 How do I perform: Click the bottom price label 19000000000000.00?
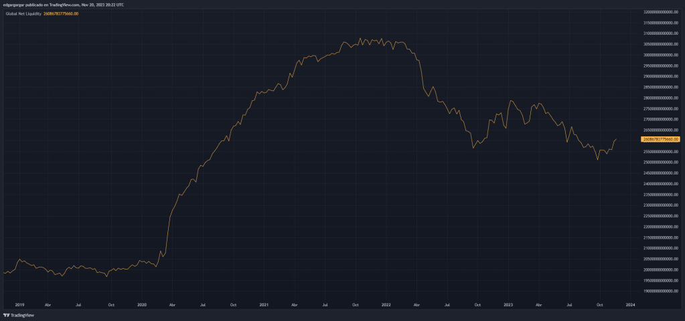(x=661, y=291)
